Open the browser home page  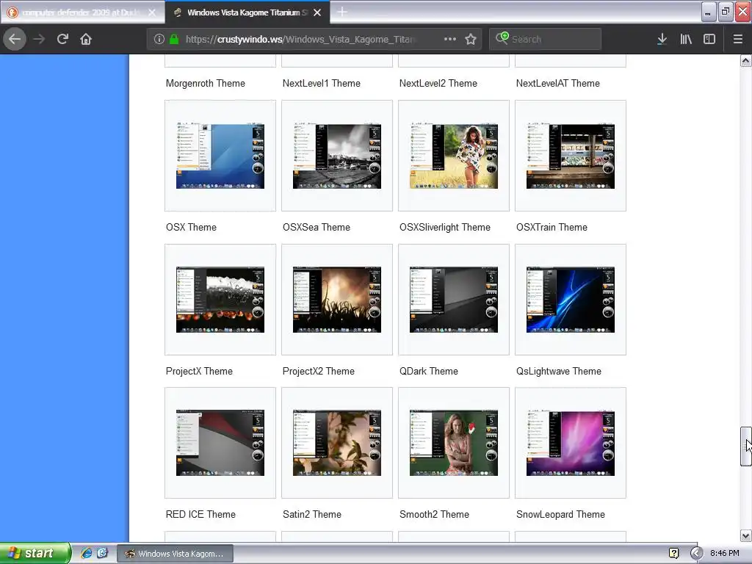pyautogui.click(x=86, y=39)
